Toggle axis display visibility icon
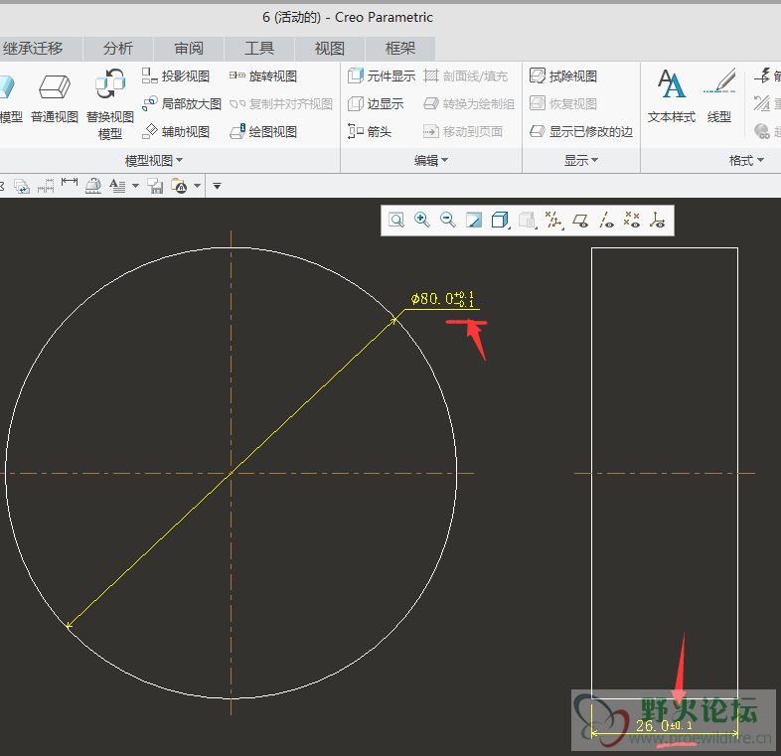Screen dimensions: 781x756 point(605,221)
